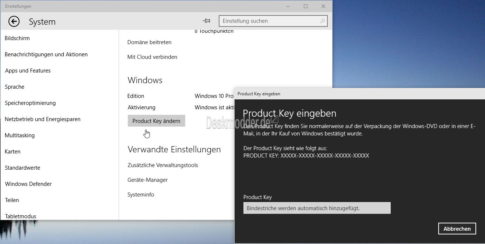Open the Geräte-Manager link
The image size is (485, 244).
click(x=148, y=180)
